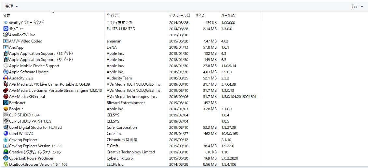Click publisher Creative Technology Limited
Image resolution: width=368 pixels, height=168 pixels.
[x=131, y=152]
